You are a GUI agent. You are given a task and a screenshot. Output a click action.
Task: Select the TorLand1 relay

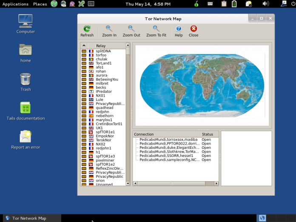[x=103, y=63]
